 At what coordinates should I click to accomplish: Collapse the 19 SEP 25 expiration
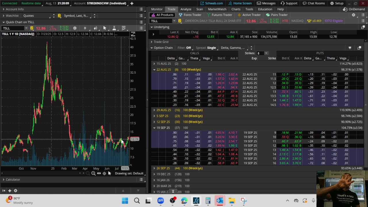tap(154, 128)
